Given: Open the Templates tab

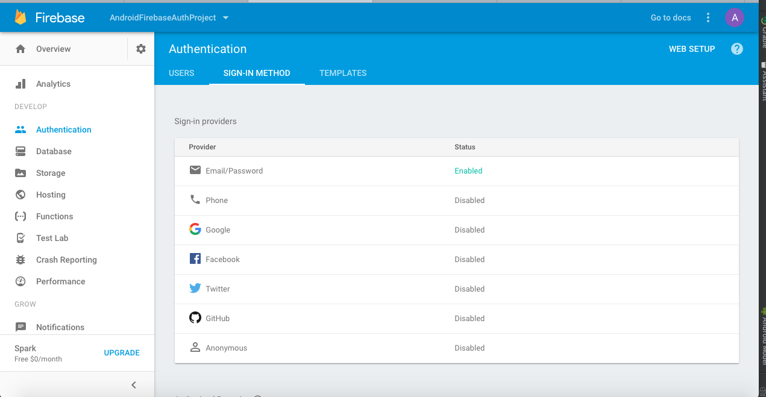Looking at the screenshot, I should (x=343, y=73).
